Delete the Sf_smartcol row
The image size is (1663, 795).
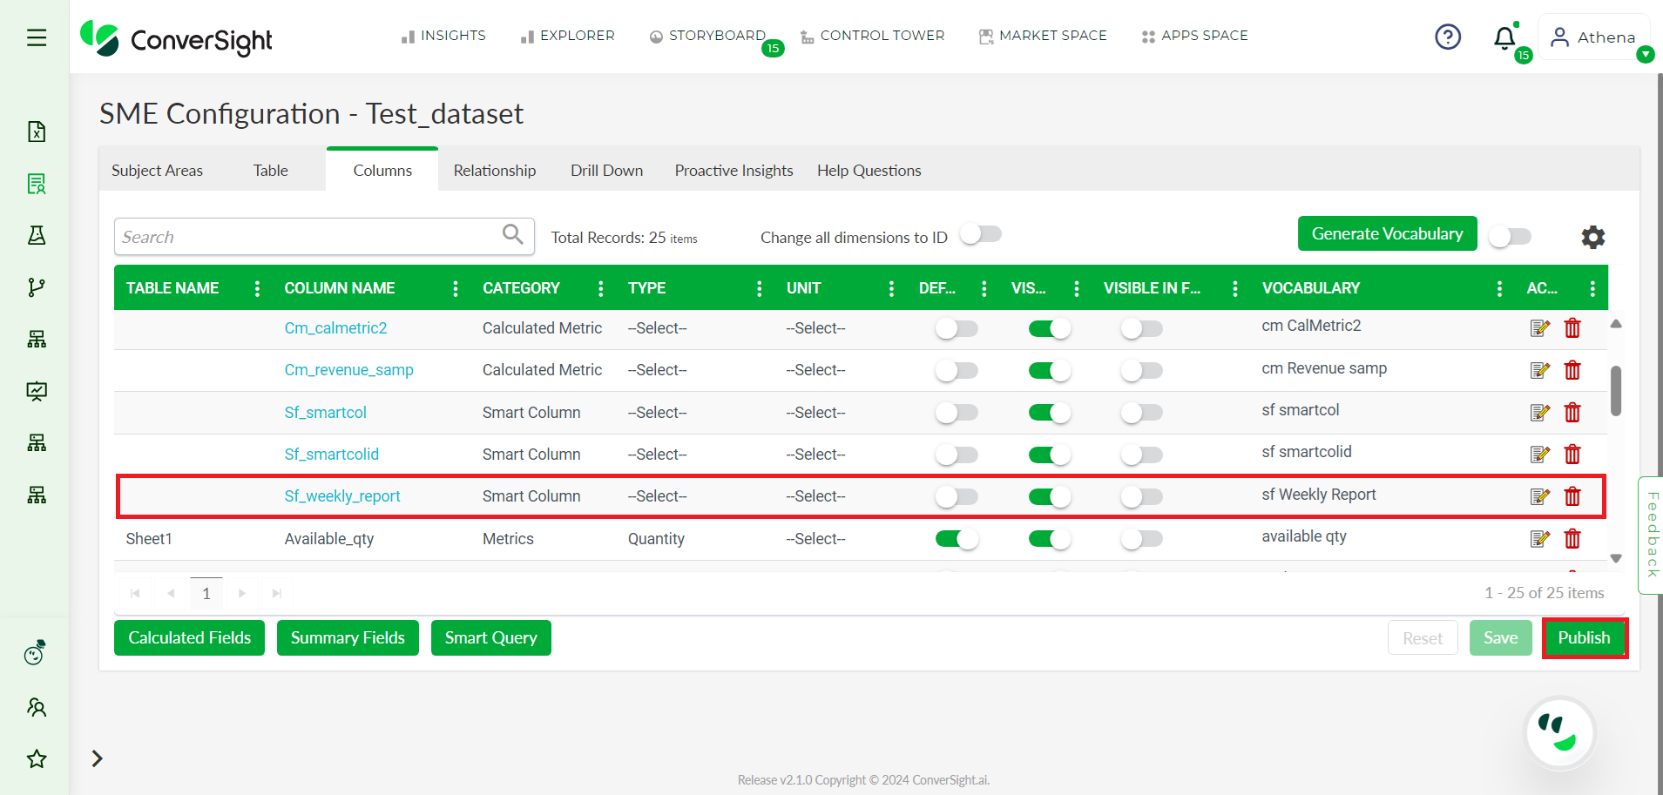coord(1572,413)
